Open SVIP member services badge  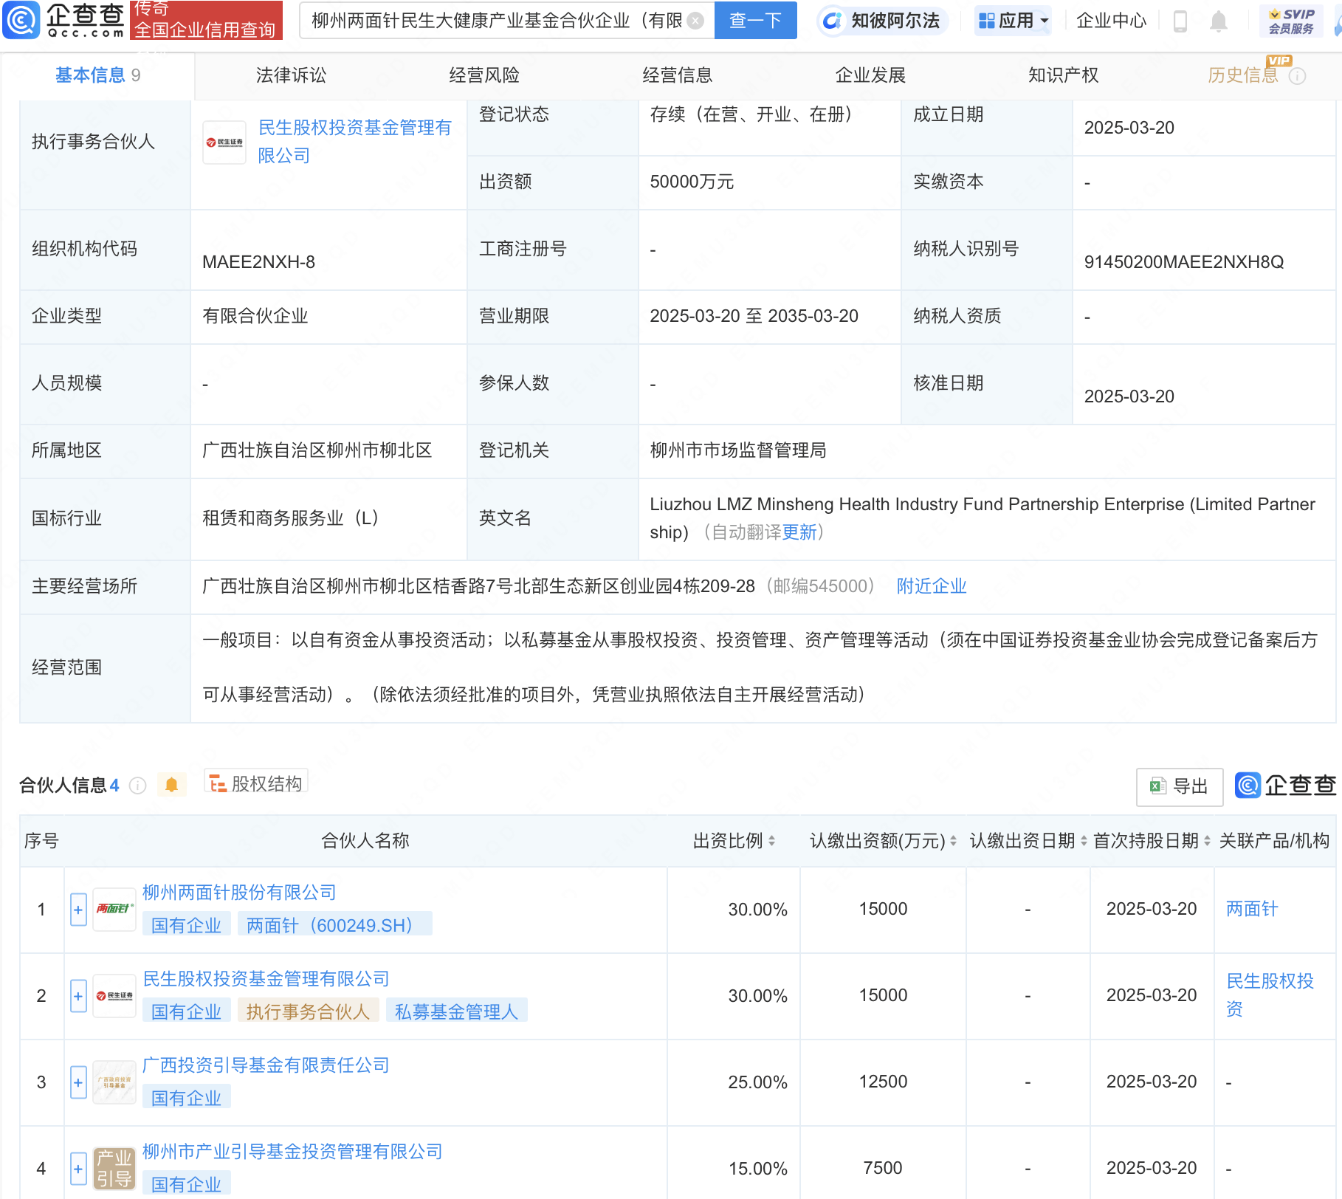[1291, 21]
